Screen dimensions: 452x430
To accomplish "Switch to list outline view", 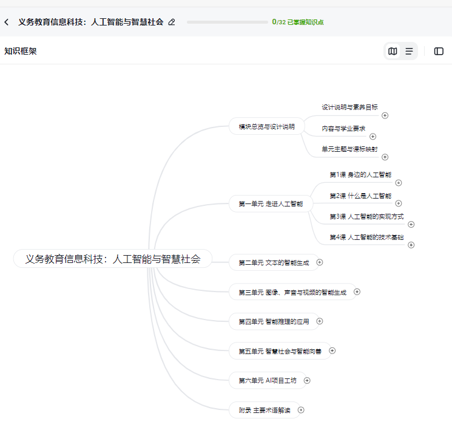I will click(x=409, y=51).
